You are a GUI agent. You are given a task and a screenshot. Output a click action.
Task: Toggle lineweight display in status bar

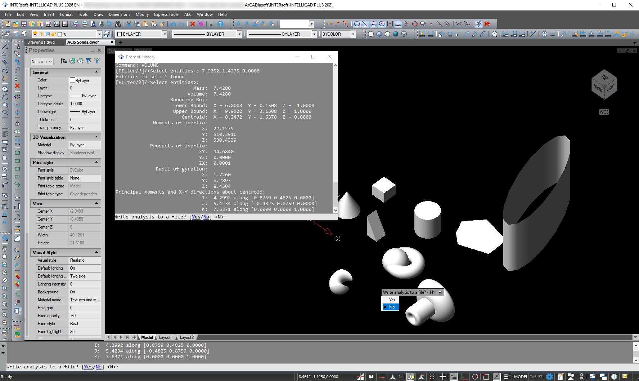[507, 377]
